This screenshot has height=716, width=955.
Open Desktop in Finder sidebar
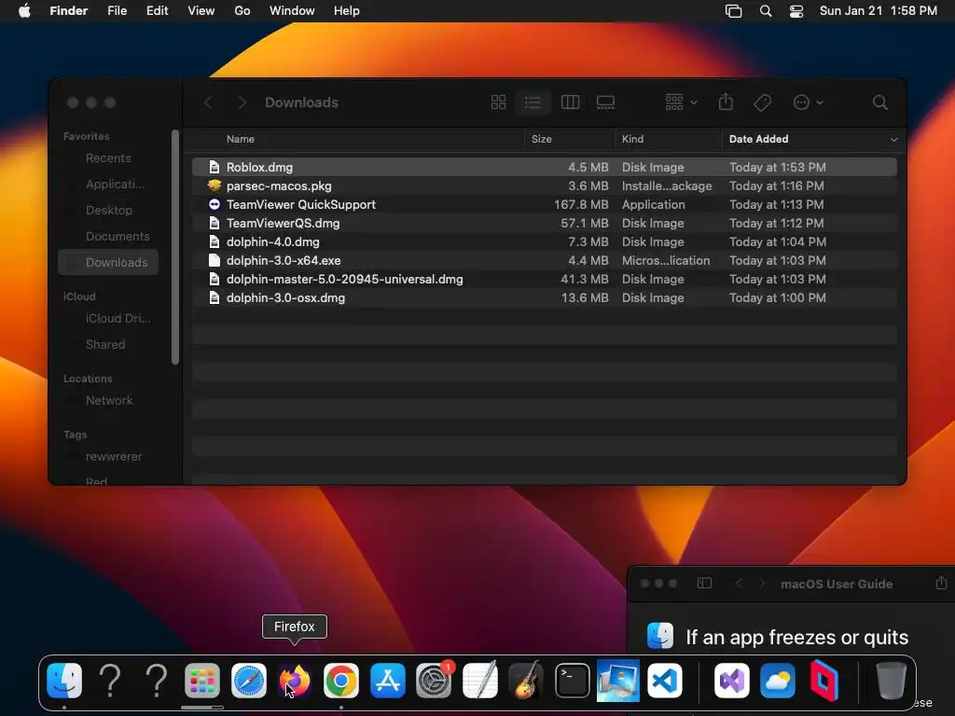(108, 210)
